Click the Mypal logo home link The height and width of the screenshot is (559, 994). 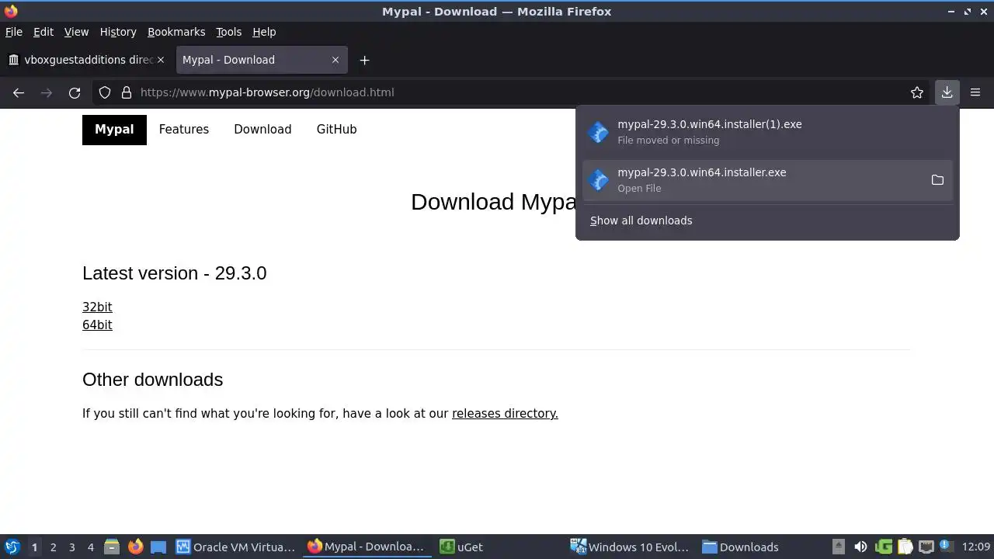point(114,130)
